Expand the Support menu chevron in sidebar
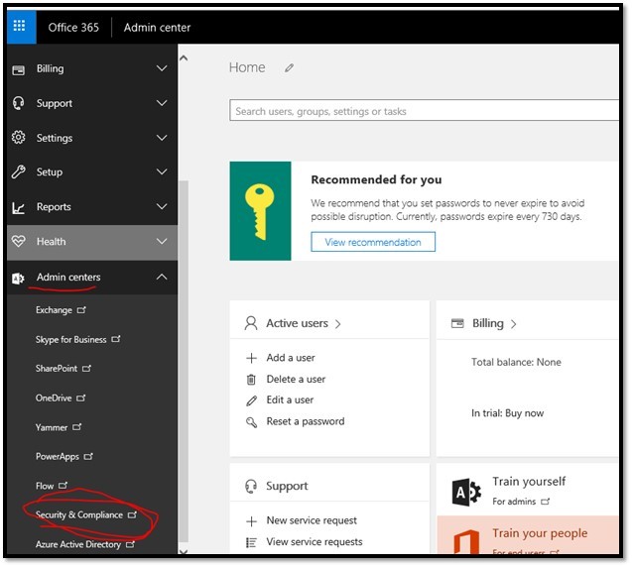632x567 pixels. 162,103
